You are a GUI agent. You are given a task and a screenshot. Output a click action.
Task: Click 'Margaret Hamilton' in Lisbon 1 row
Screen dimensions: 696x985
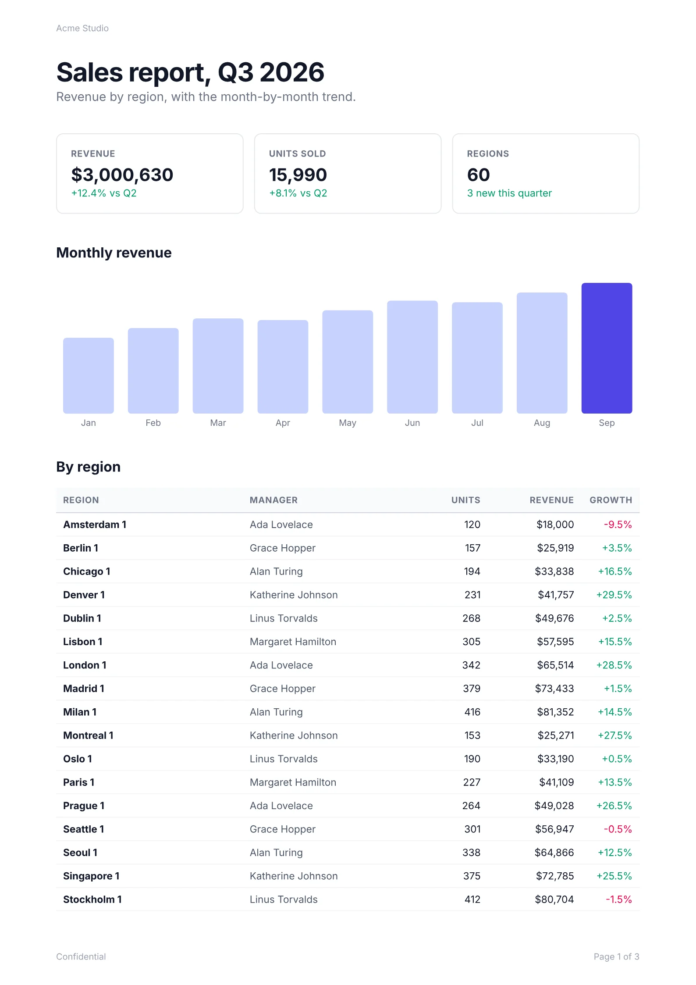(293, 642)
